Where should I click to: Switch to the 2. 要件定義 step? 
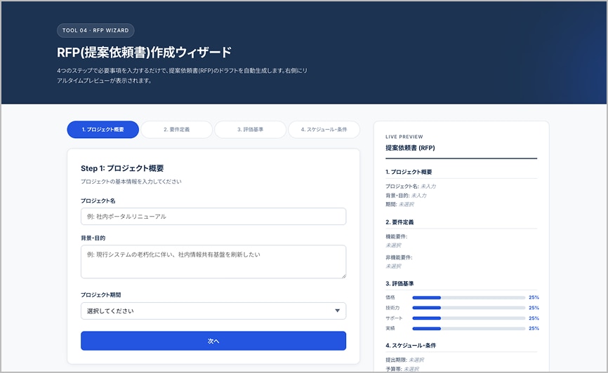176,130
